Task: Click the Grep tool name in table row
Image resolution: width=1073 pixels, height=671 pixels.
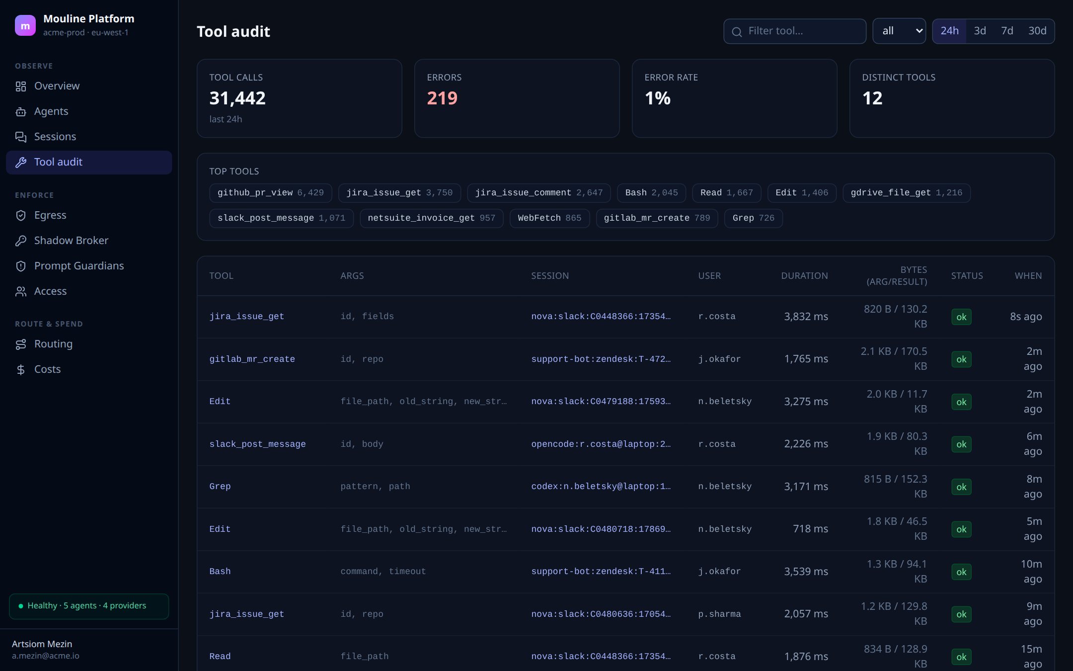Action: pyautogui.click(x=220, y=487)
